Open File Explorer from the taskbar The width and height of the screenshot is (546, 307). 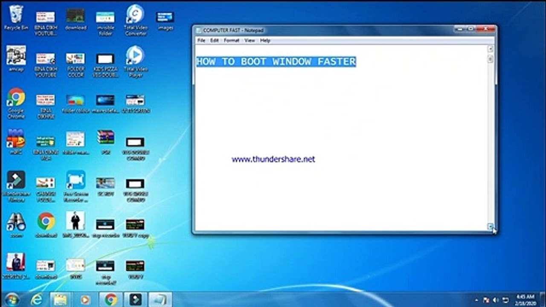coord(60,299)
